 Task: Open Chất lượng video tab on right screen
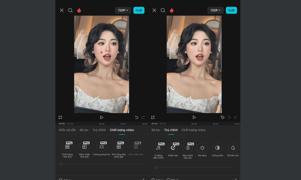pos(193,130)
